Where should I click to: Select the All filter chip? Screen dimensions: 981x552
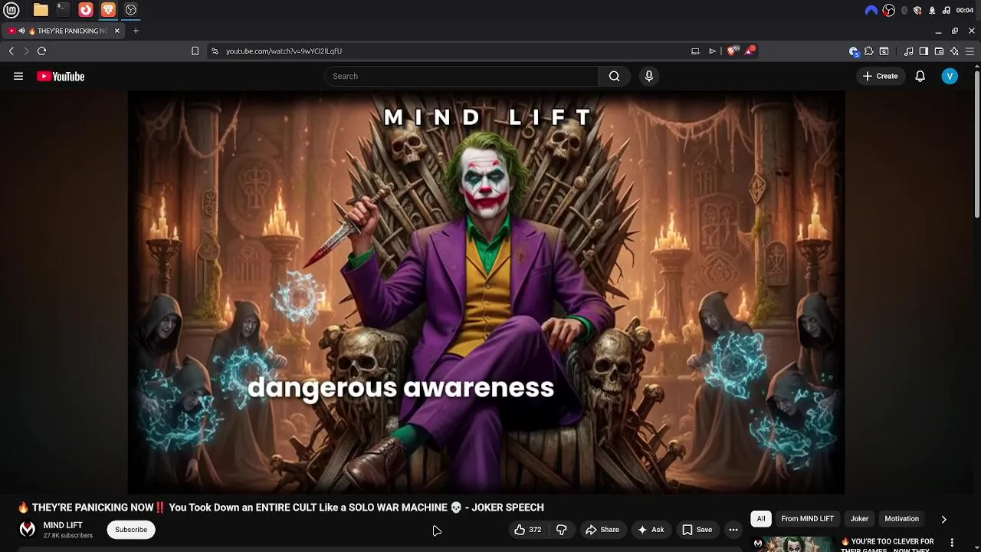coord(761,519)
